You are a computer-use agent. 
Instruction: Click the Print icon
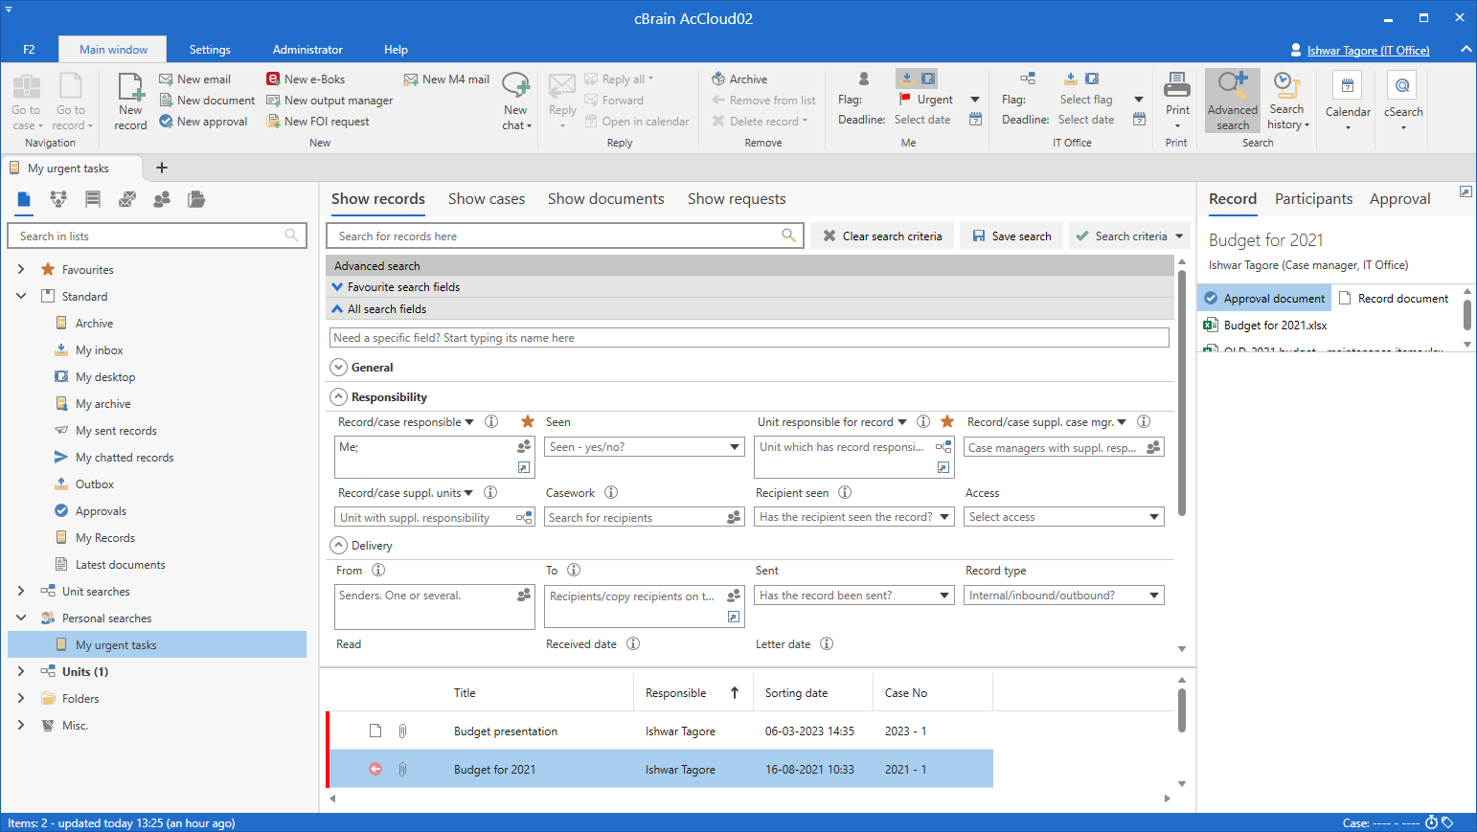point(1177,96)
